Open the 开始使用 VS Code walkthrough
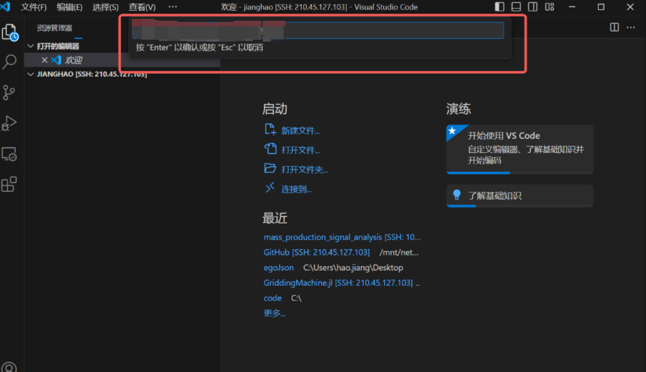This screenshot has width=646, height=372. (x=520, y=149)
